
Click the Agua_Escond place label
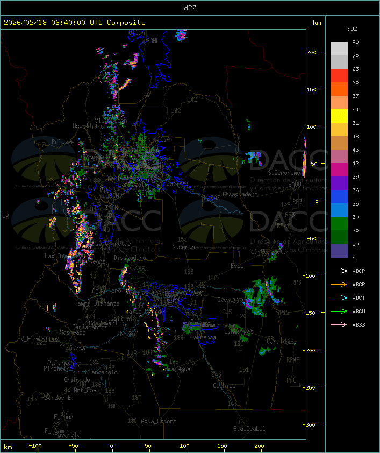(159, 421)
